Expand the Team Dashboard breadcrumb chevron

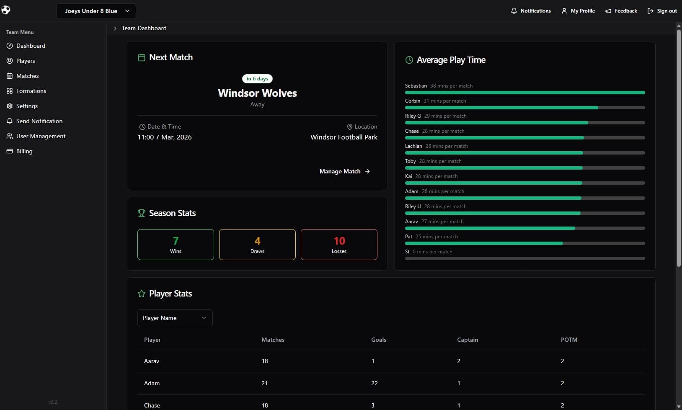(115, 28)
